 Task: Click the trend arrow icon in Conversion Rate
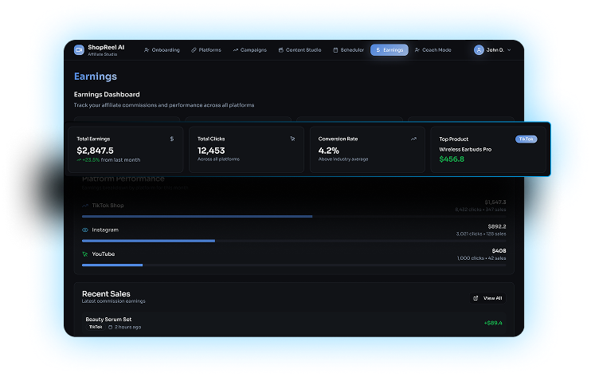click(413, 139)
